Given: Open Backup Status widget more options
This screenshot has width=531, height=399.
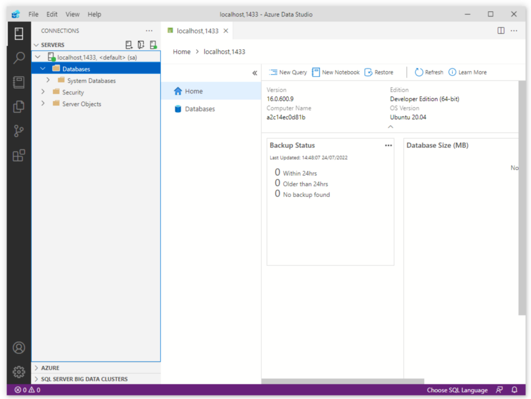Looking at the screenshot, I should pyautogui.click(x=388, y=146).
